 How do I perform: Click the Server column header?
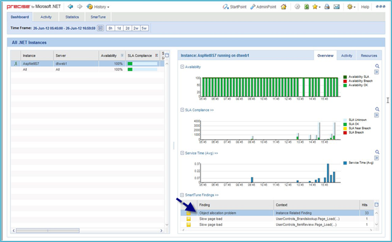tap(76, 55)
